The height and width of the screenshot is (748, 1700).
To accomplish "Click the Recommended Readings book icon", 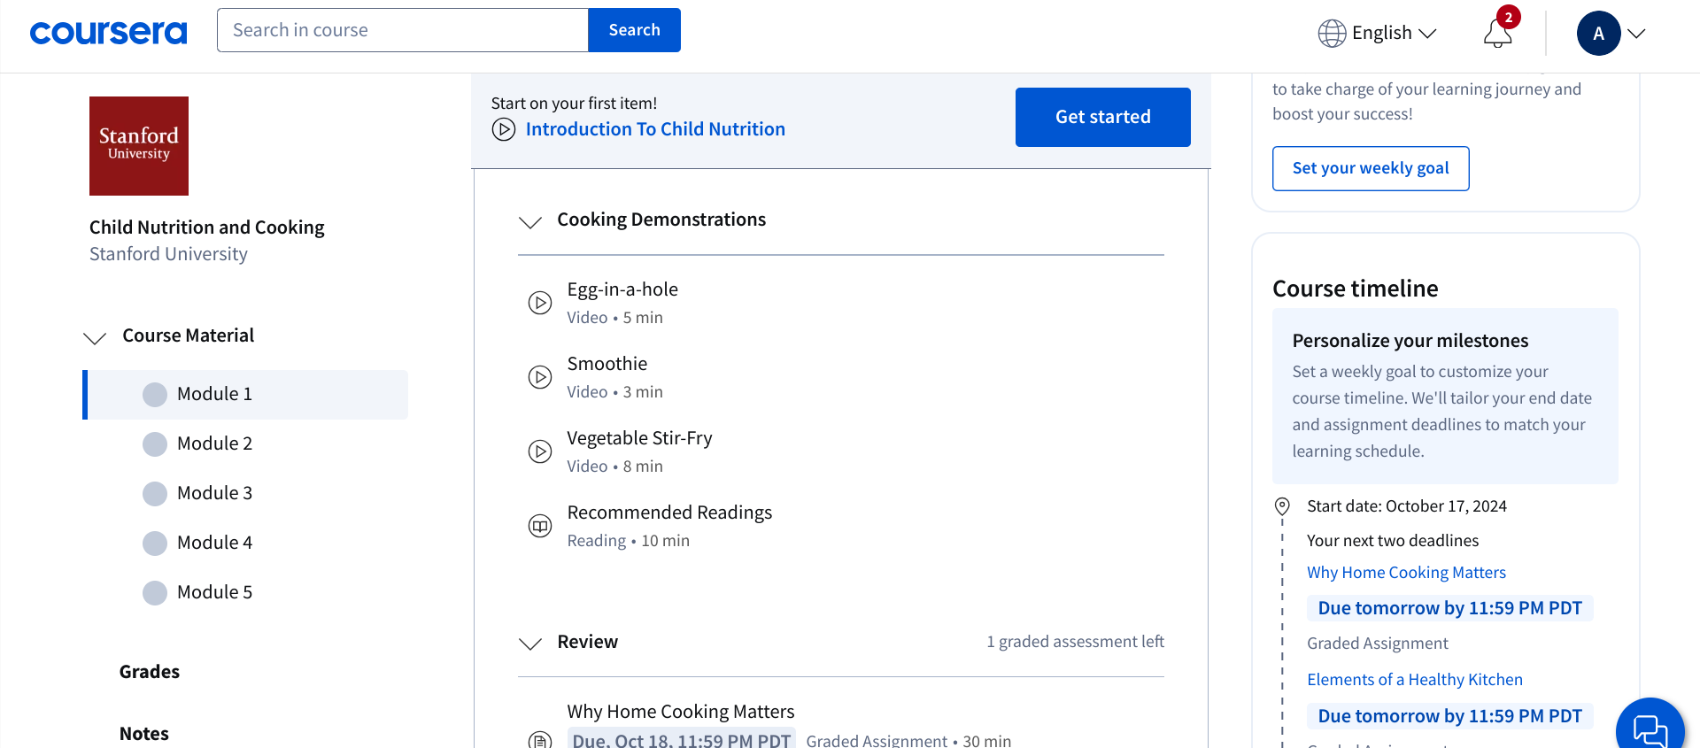I will click(x=540, y=526).
